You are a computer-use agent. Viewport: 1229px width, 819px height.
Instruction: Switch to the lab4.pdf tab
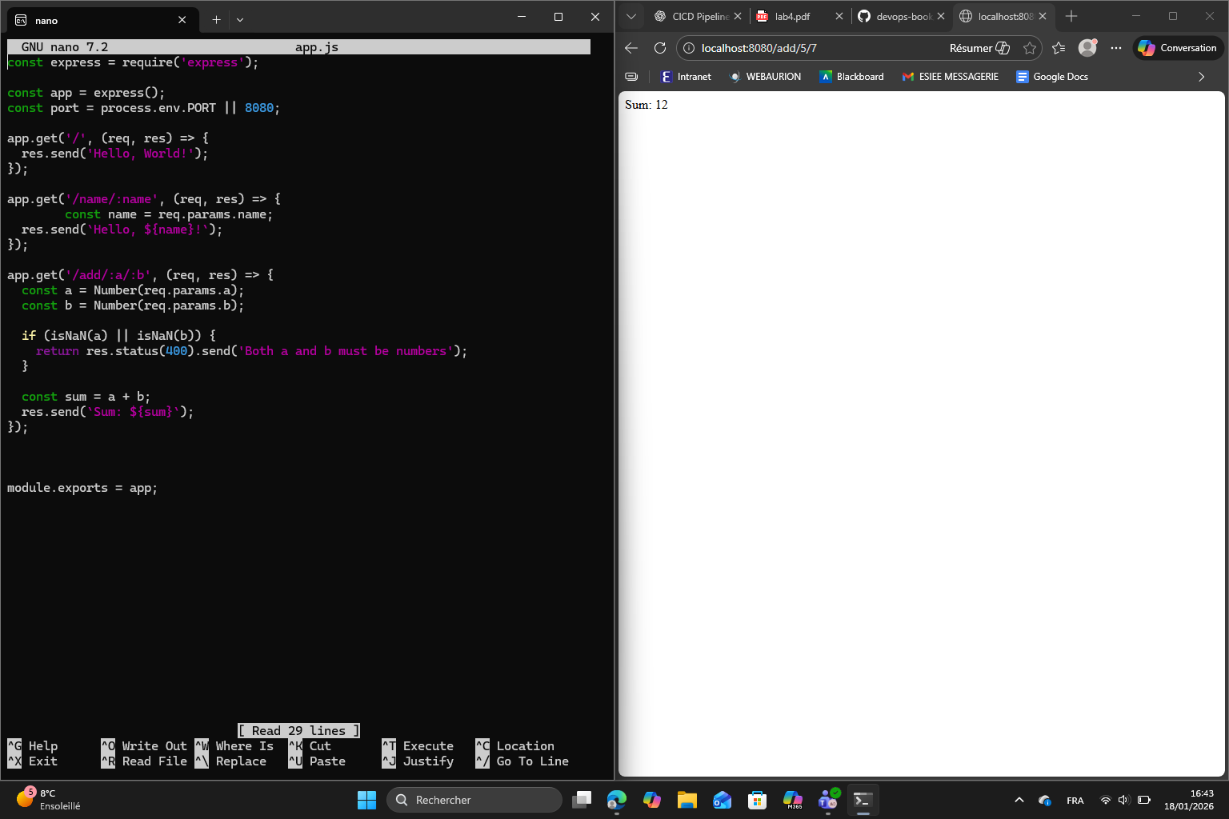tap(791, 16)
